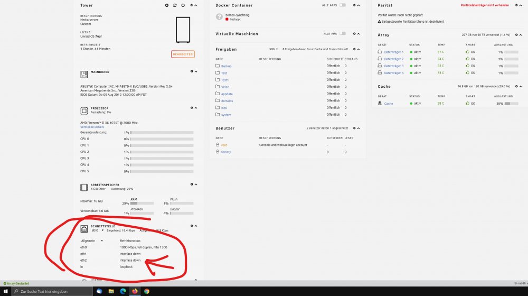Click SMART thumbs-up icon for Datenträger 3
Image resolution: width=528 pixels, height=296 pixels.
[467, 66]
